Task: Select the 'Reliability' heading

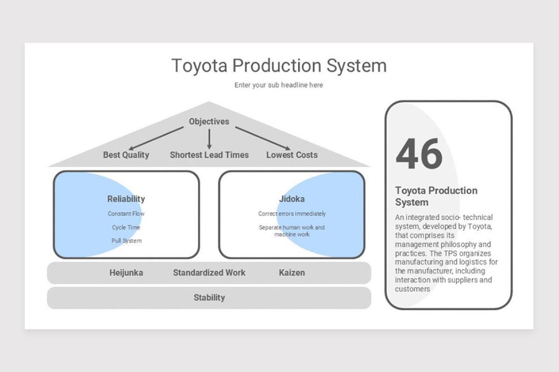Action: point(126,199)
